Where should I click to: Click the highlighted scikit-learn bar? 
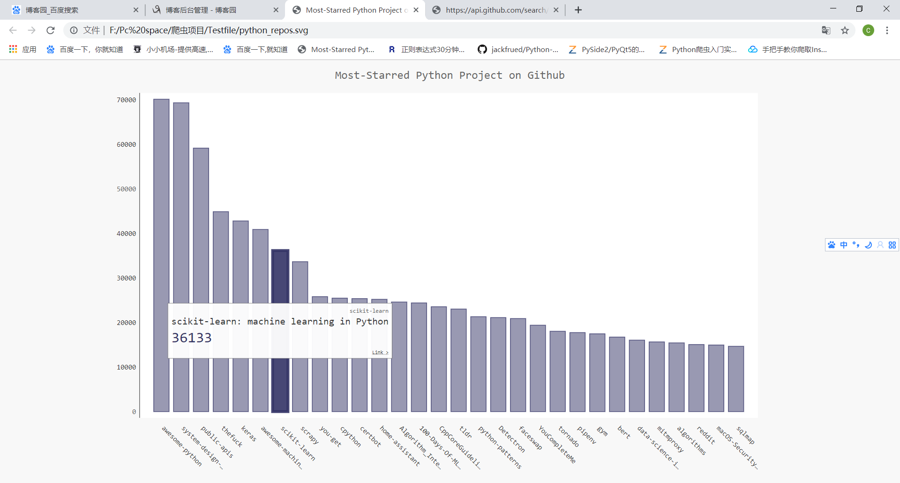tap(280, 331)
